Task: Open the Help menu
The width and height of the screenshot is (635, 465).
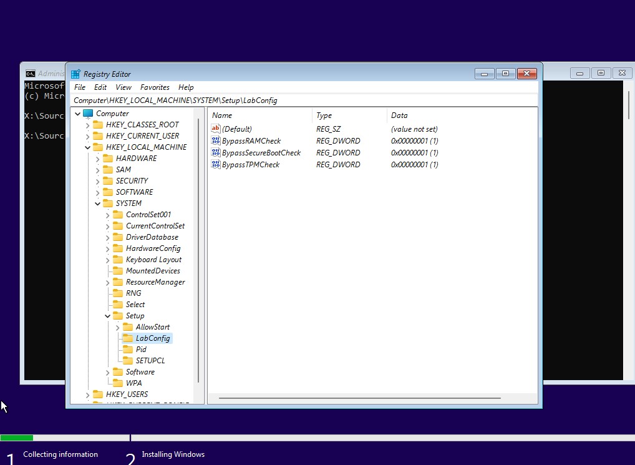Action: 186,87
